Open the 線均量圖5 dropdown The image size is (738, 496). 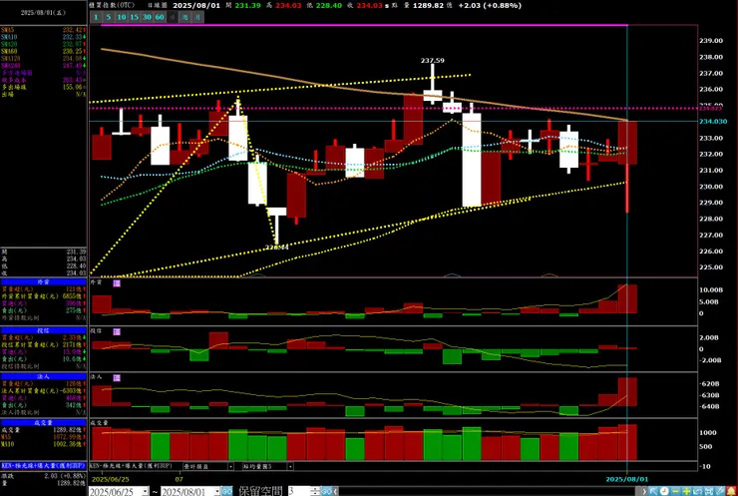(x=290, y=466)
